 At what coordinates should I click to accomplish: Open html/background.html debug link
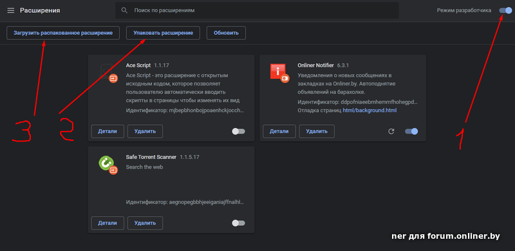(x=370, y=111)
